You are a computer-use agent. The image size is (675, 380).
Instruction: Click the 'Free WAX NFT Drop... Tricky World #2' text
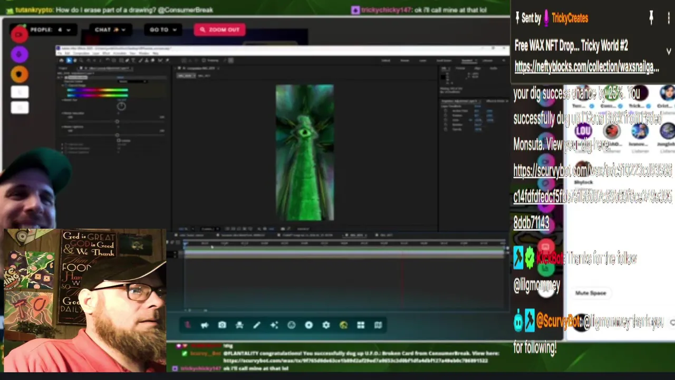pos(571,46)
